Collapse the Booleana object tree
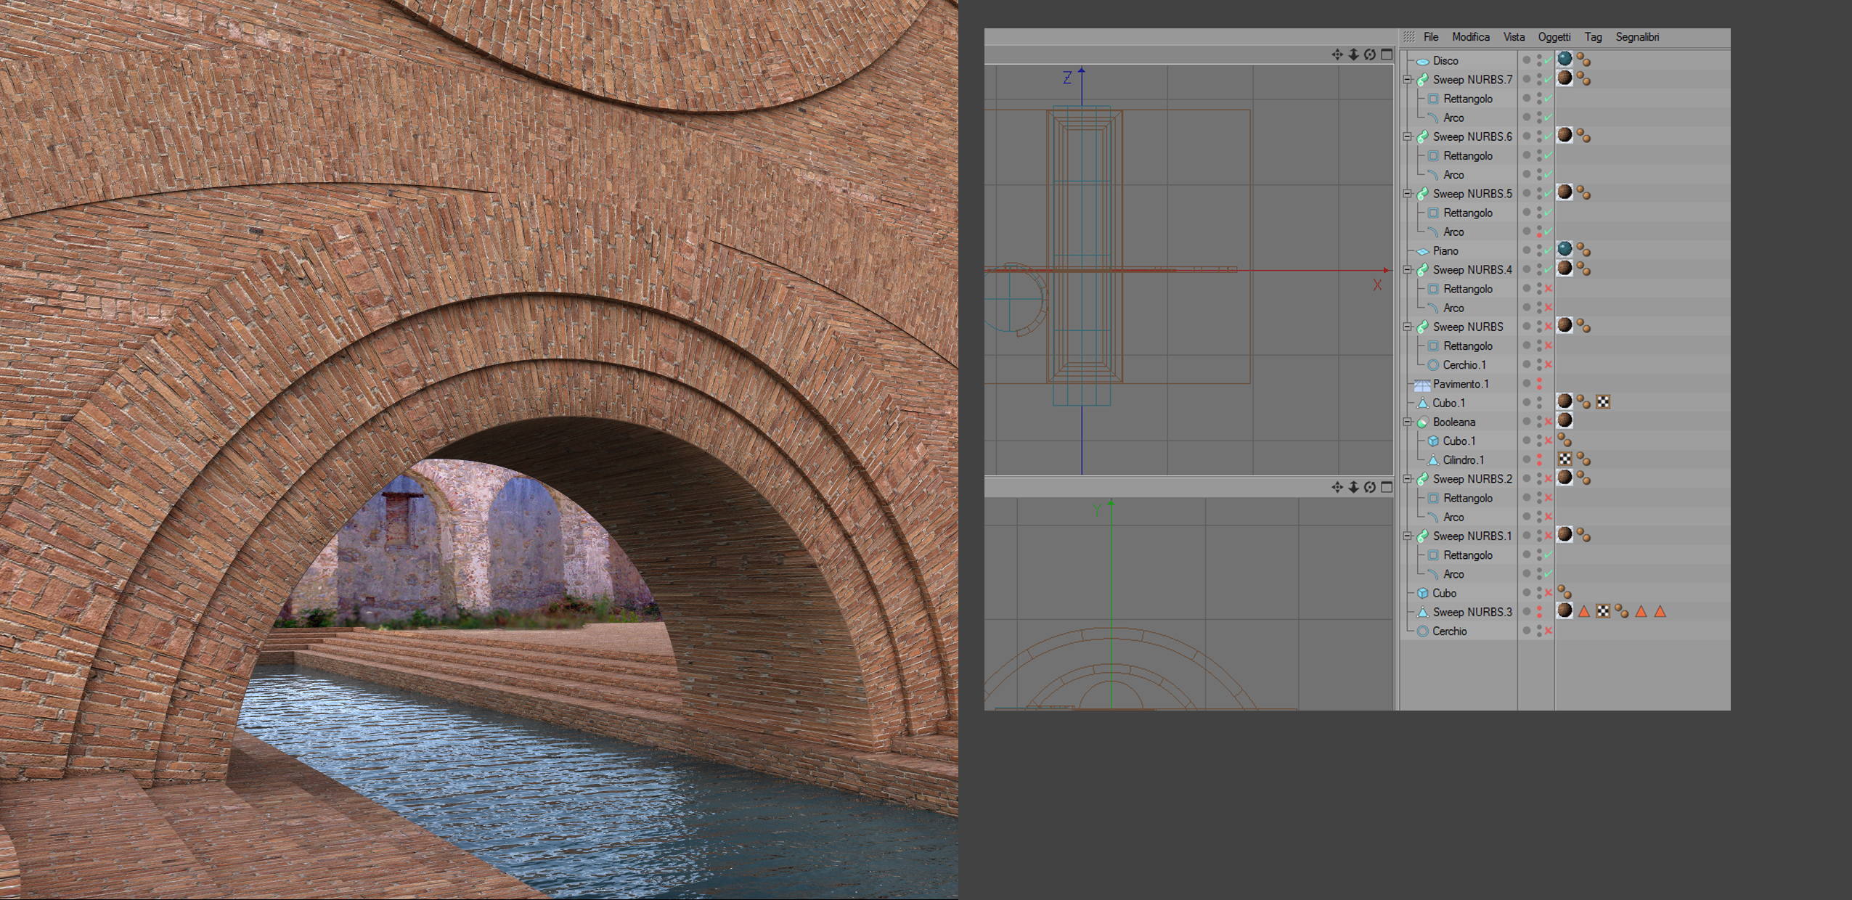 tap(1407, 422)
